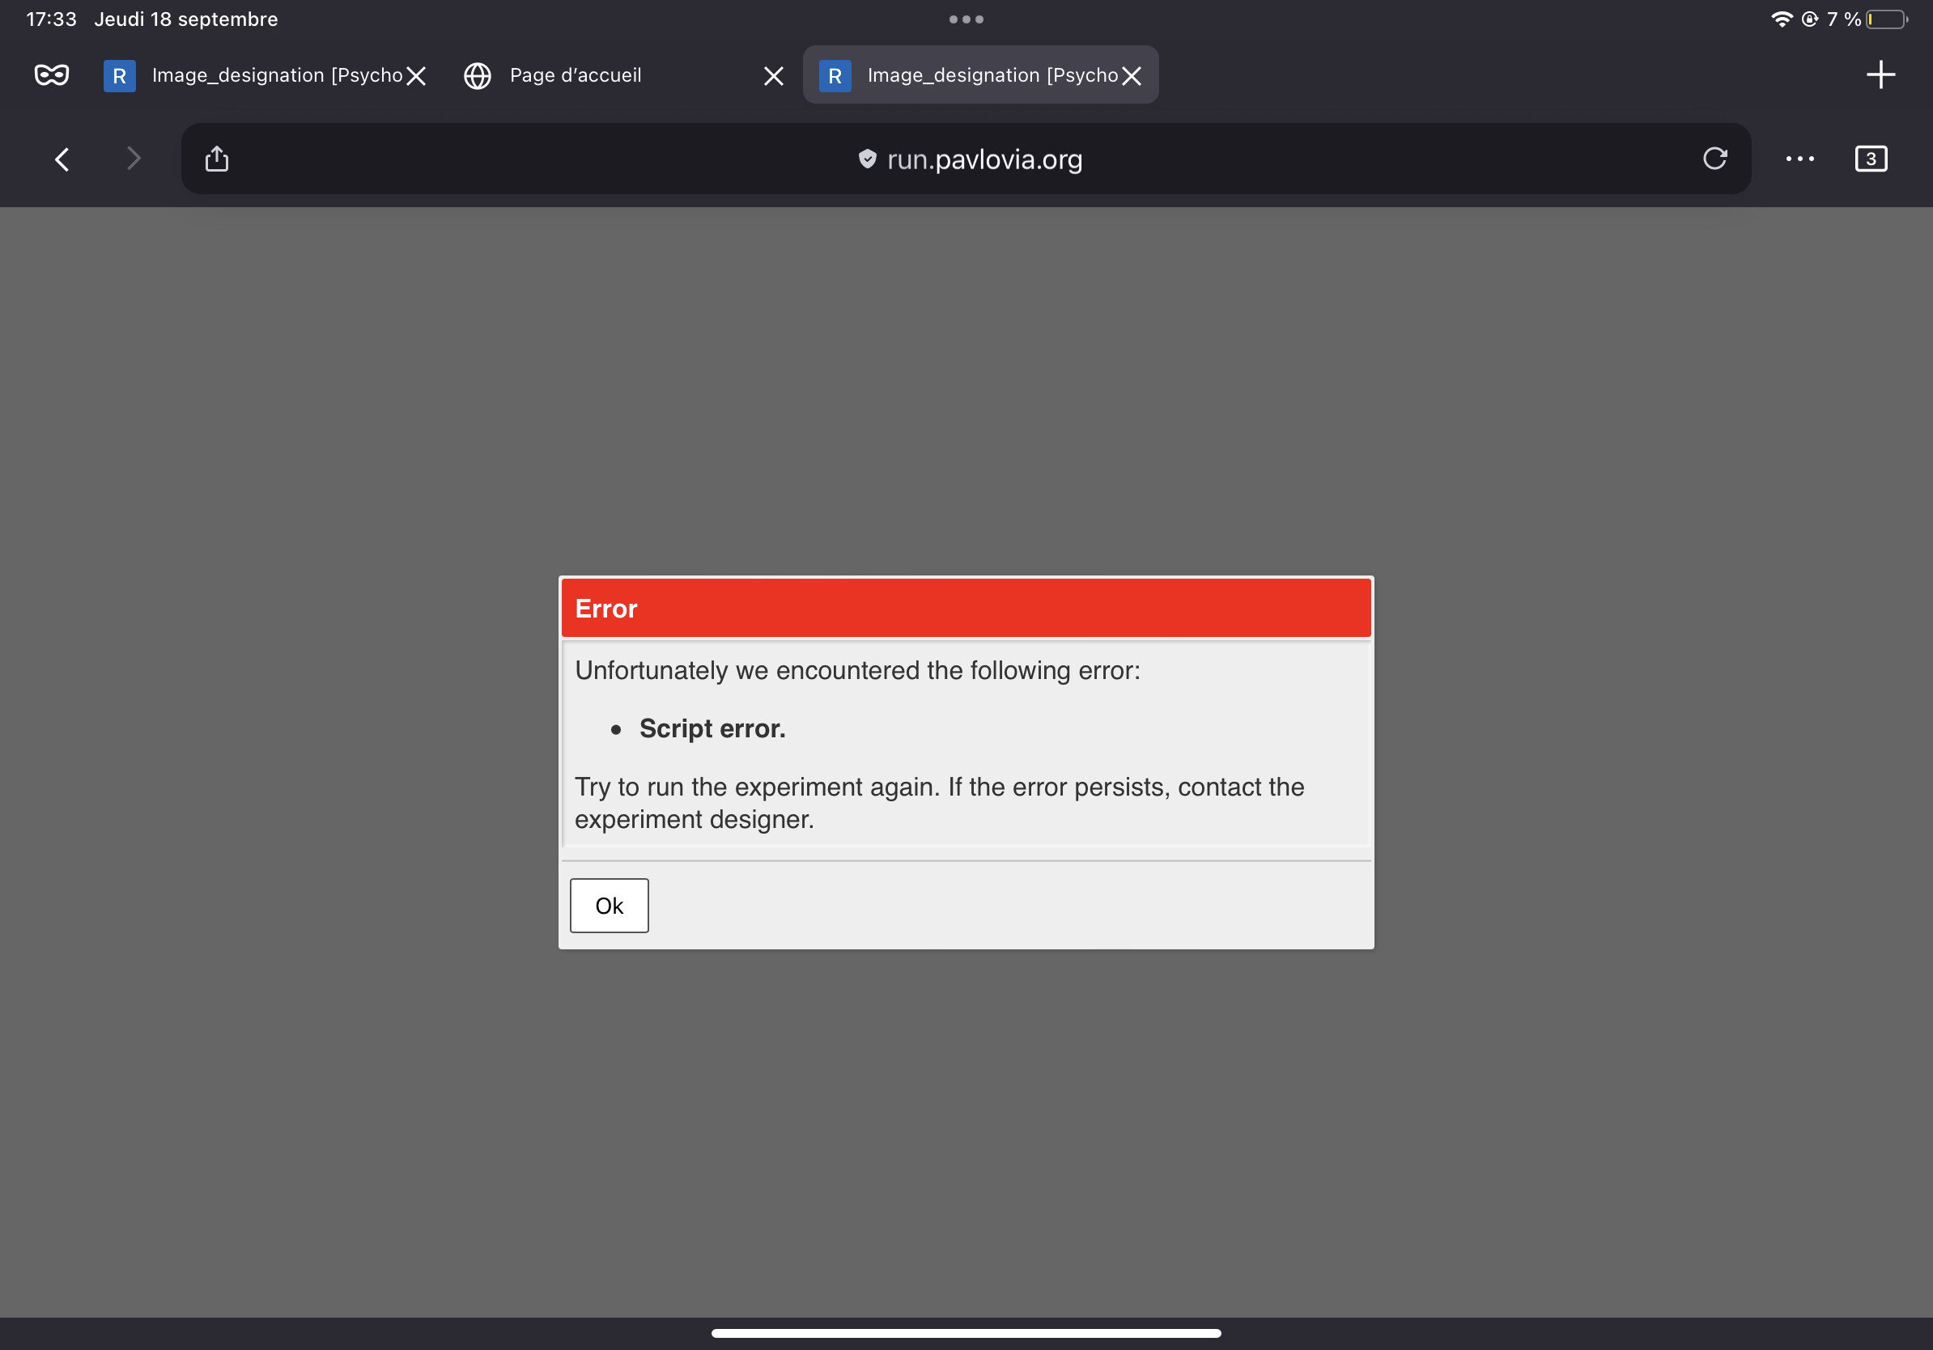Tap the private browsing mask icon
The image size is (1933, 1350).
coord(51,75)
